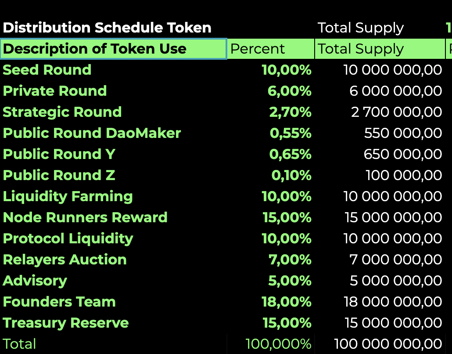Click the 18 000 000,00 supply cell
The image size is (452, 354).
pyautogui.click(x=393, y=302)
